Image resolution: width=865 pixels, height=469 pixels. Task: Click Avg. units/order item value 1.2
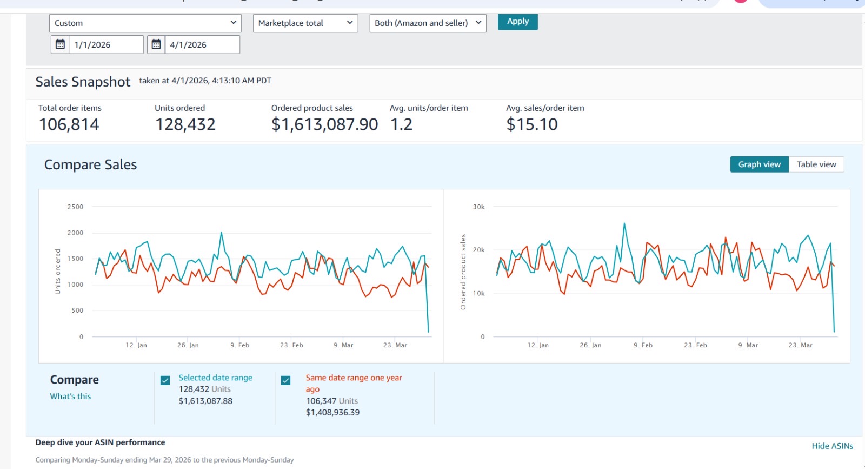(x=401, y=124)
